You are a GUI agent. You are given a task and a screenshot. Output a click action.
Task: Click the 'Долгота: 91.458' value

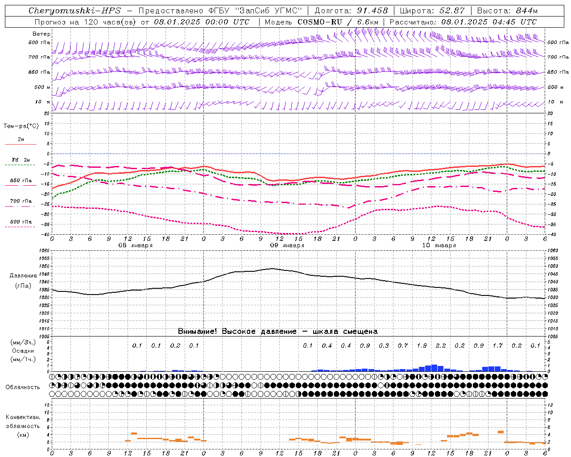coord(352,11)
